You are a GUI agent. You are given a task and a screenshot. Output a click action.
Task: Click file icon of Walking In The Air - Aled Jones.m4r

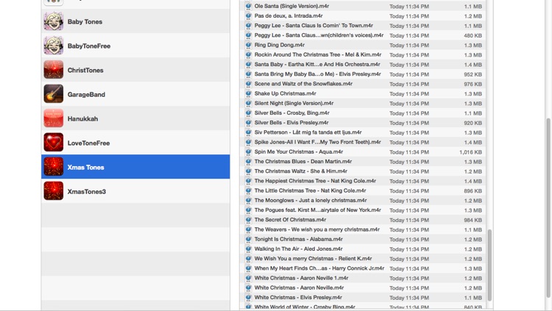point(248,249)
